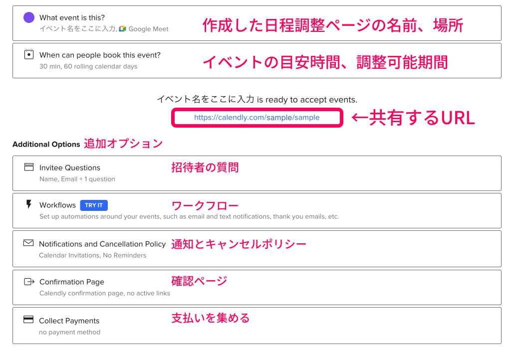Click the Confirmation Page exit-arrow icon
515x348 pixels.
click(29, 281)
